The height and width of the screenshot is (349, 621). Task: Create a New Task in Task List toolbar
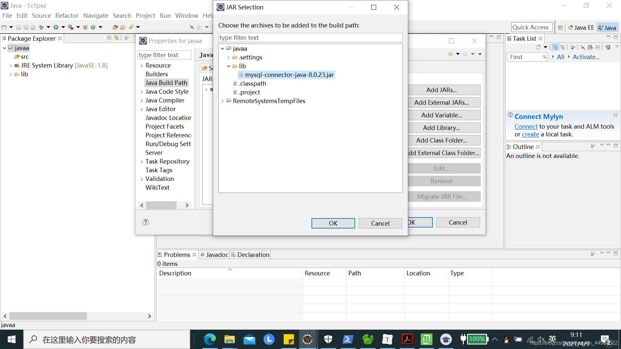click(539, 47)
